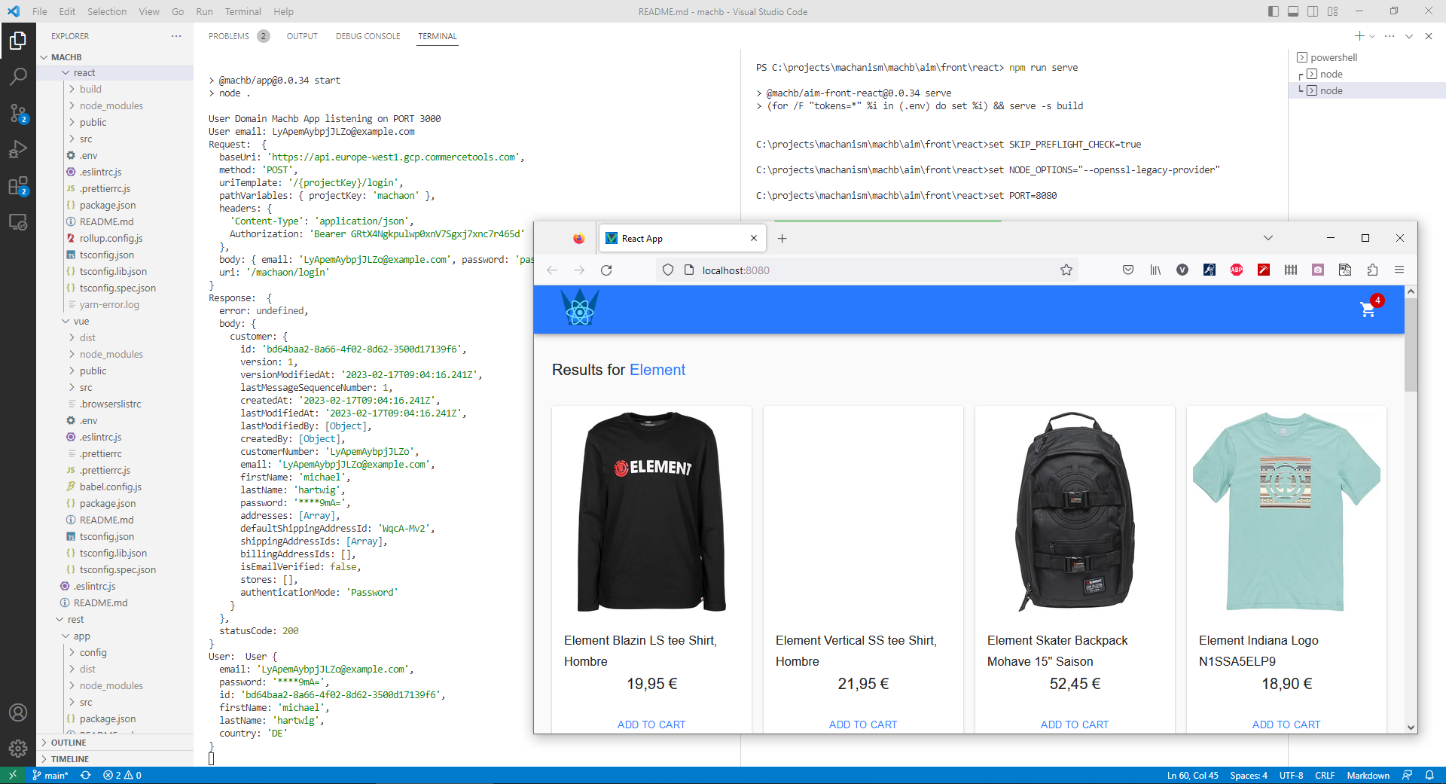This screenshot has height=784, width=1446.
Task: Open notifications bell in status bar
Action: (1429, 775)
